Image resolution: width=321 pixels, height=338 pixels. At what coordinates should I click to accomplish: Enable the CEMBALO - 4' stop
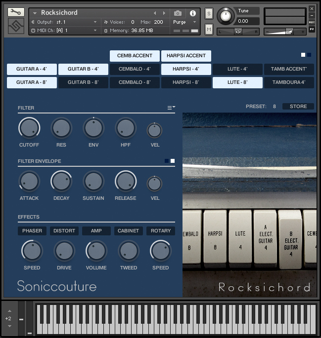(x=135, y=69)
